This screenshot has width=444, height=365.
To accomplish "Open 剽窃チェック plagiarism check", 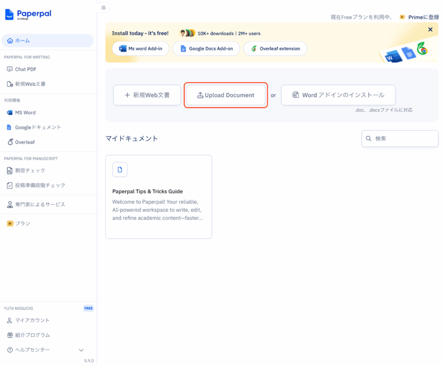I will 30,171.
